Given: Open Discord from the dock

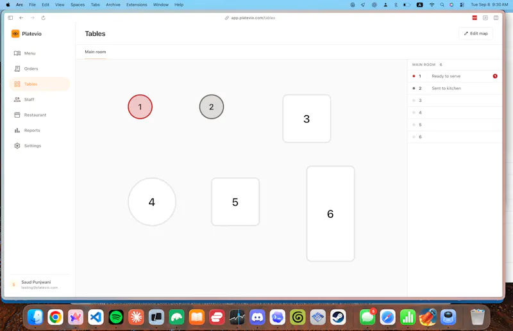Looking at the screenshot, I should click(x=257, y=317).
